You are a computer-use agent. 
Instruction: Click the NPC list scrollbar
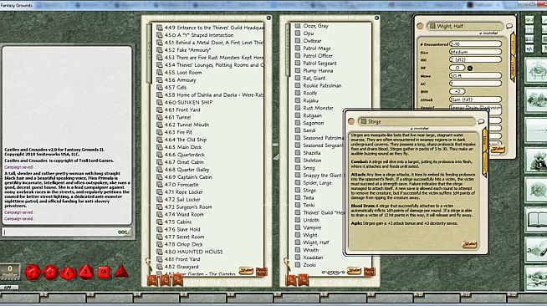point(288,50)
